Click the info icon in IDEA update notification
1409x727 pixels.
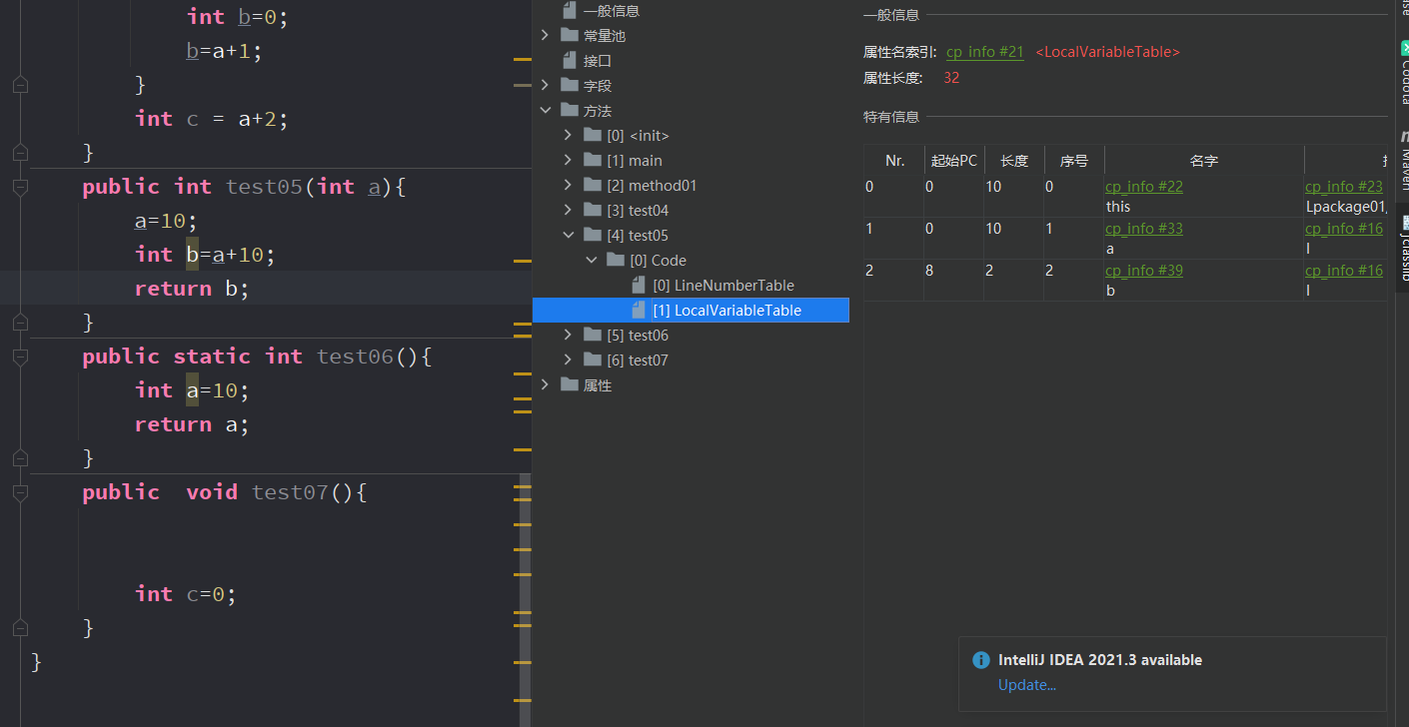[980, 660]
